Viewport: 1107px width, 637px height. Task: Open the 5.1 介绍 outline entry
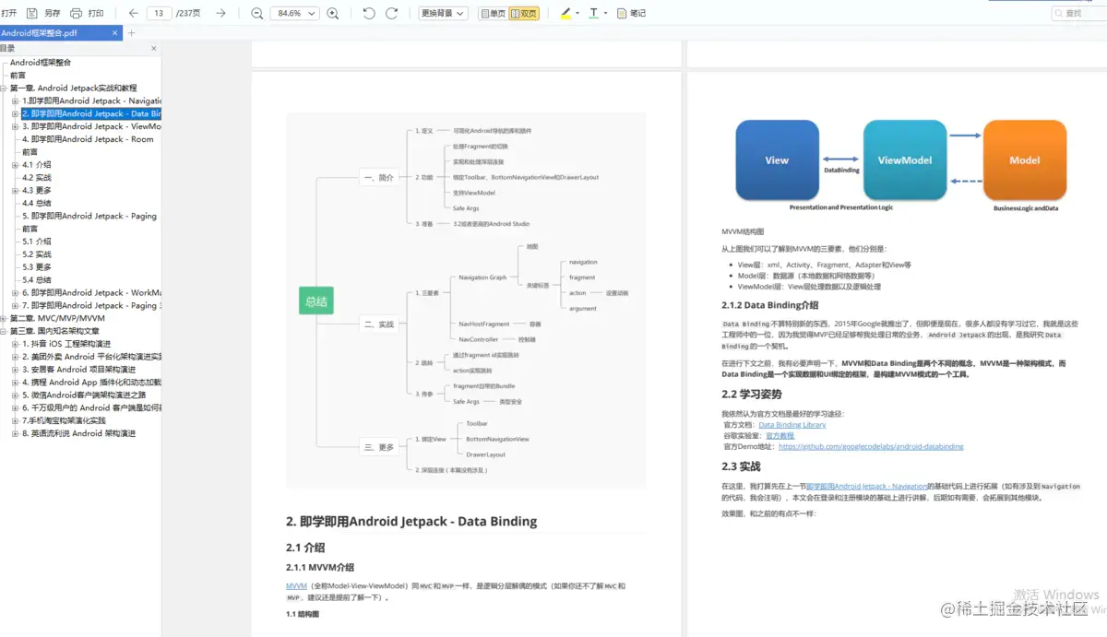pyautogui.click(x=37, y=242)
